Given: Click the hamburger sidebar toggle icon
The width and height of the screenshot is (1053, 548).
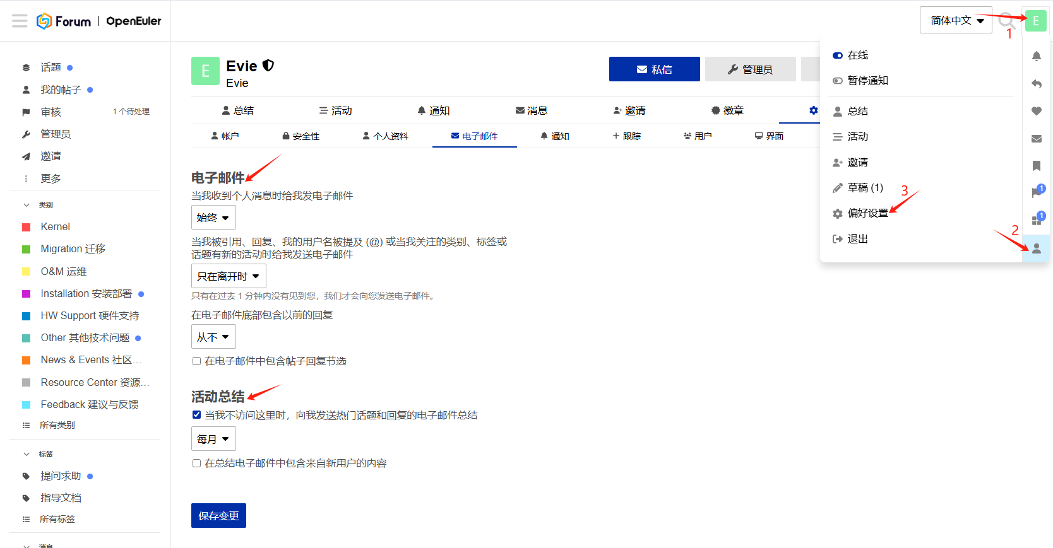Looking at the screenshot, I should point(20,21).
